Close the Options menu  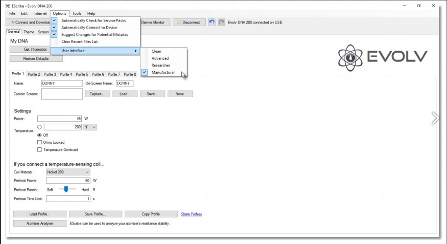coord(59,13)
